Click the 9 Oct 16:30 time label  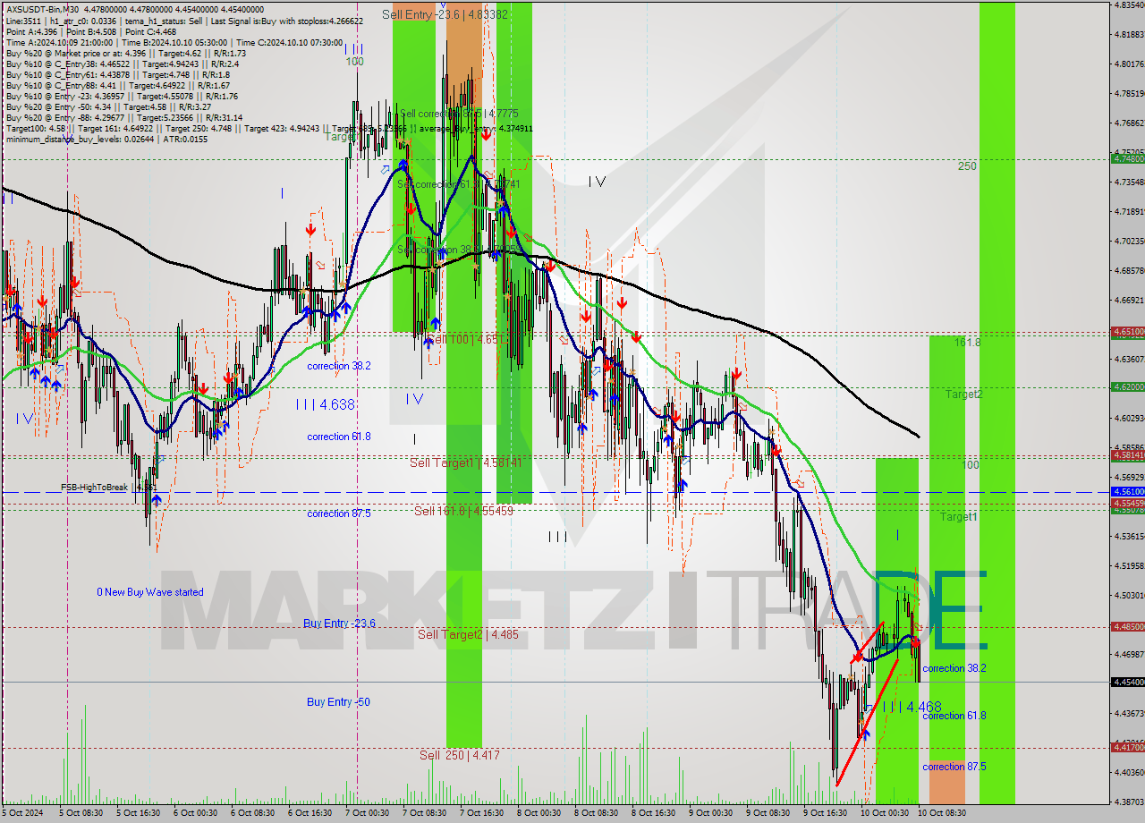point(825,813)
